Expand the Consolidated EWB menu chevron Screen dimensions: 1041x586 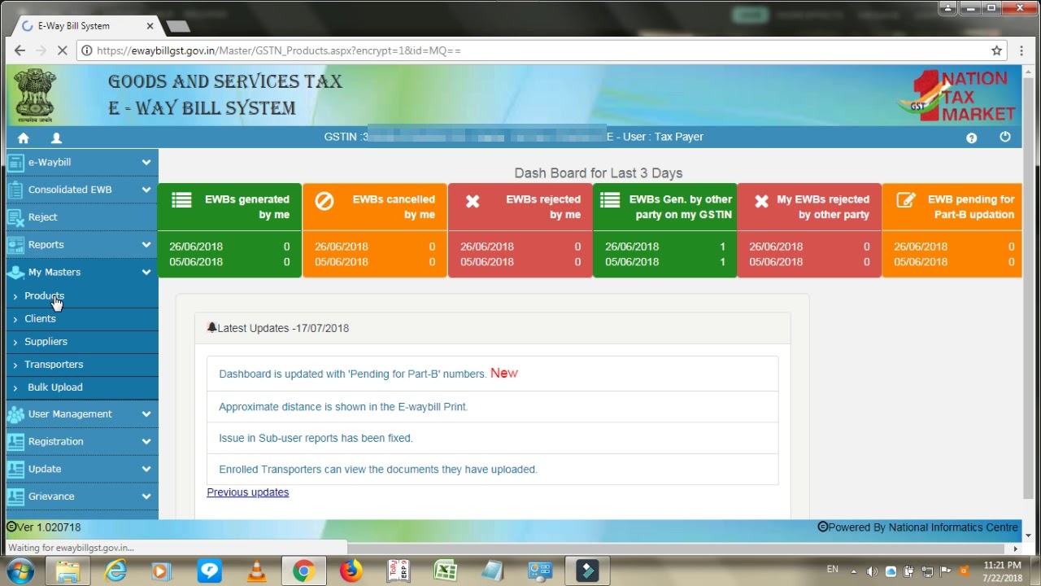(146, 190)
